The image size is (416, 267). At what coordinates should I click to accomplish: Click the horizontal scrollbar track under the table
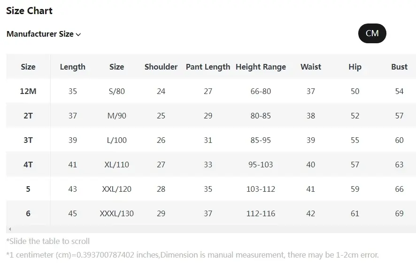click(x=211, y=229)
